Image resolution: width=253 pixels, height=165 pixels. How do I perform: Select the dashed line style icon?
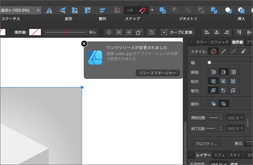[x=233, y=52]
